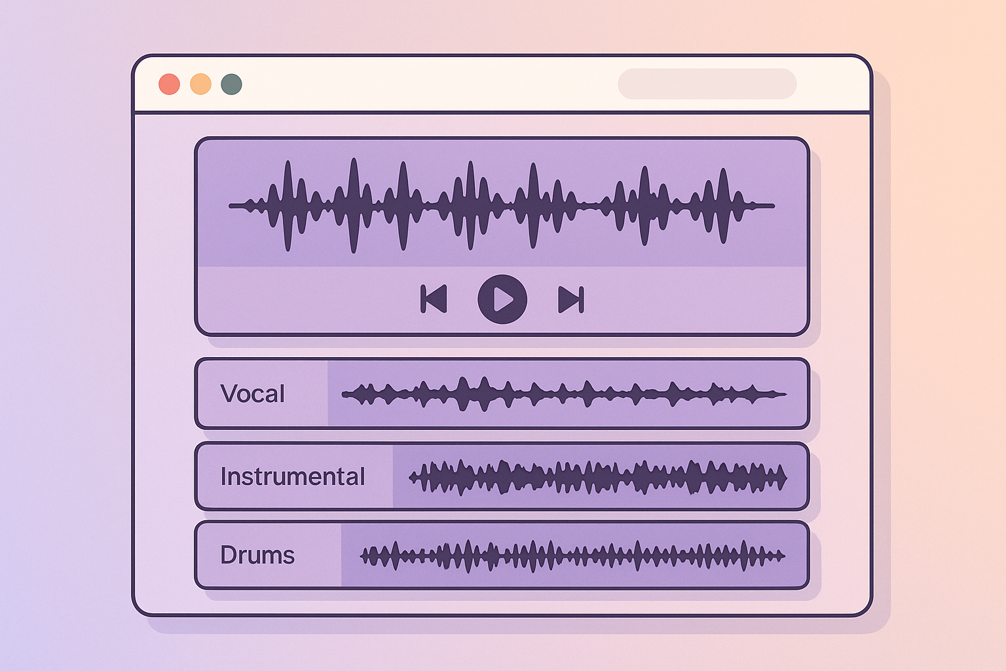This screenshot has width=1006, height=671.
Task: Click the Drums stem waveform
Action: (x=572, y=556)
